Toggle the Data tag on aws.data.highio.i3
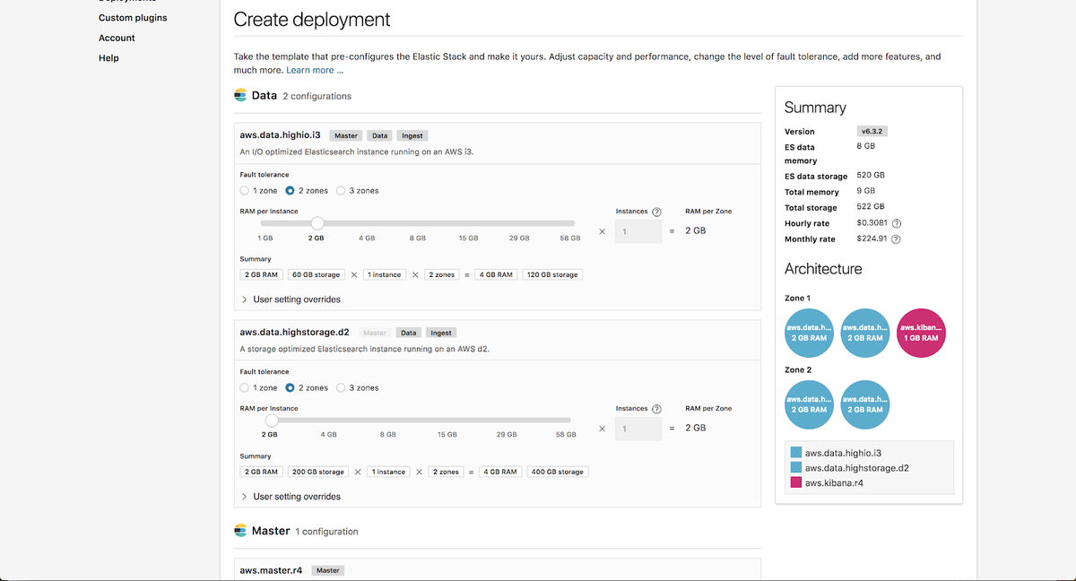Screen dimensions: 1076x581 click(x=380, y=136)
